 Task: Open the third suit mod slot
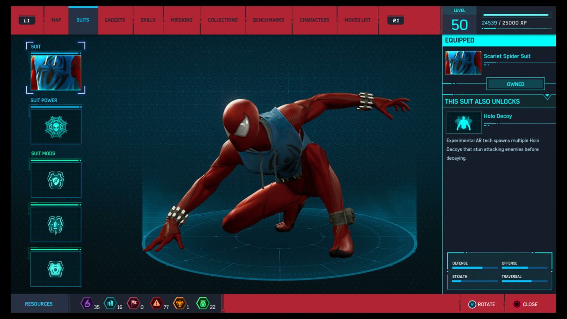(56, 269)
